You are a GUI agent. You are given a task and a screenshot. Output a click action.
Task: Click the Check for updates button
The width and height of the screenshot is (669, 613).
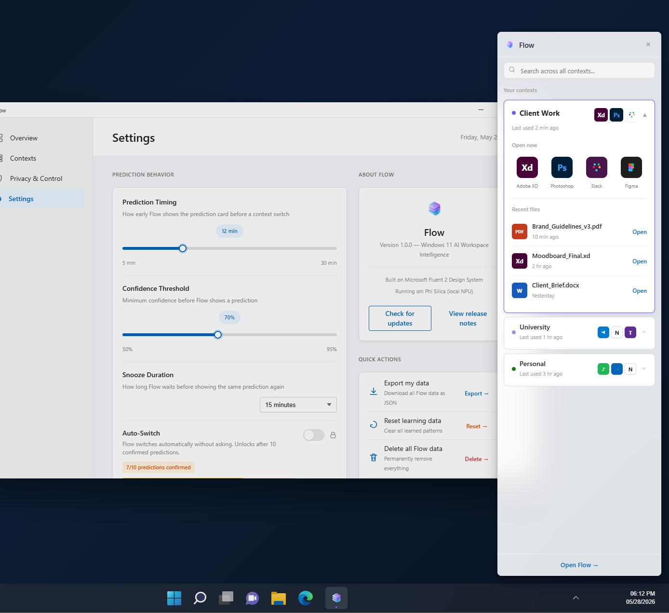400,318
